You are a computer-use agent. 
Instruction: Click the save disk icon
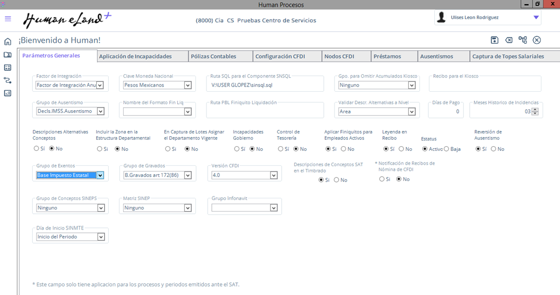tap(494, 40)
